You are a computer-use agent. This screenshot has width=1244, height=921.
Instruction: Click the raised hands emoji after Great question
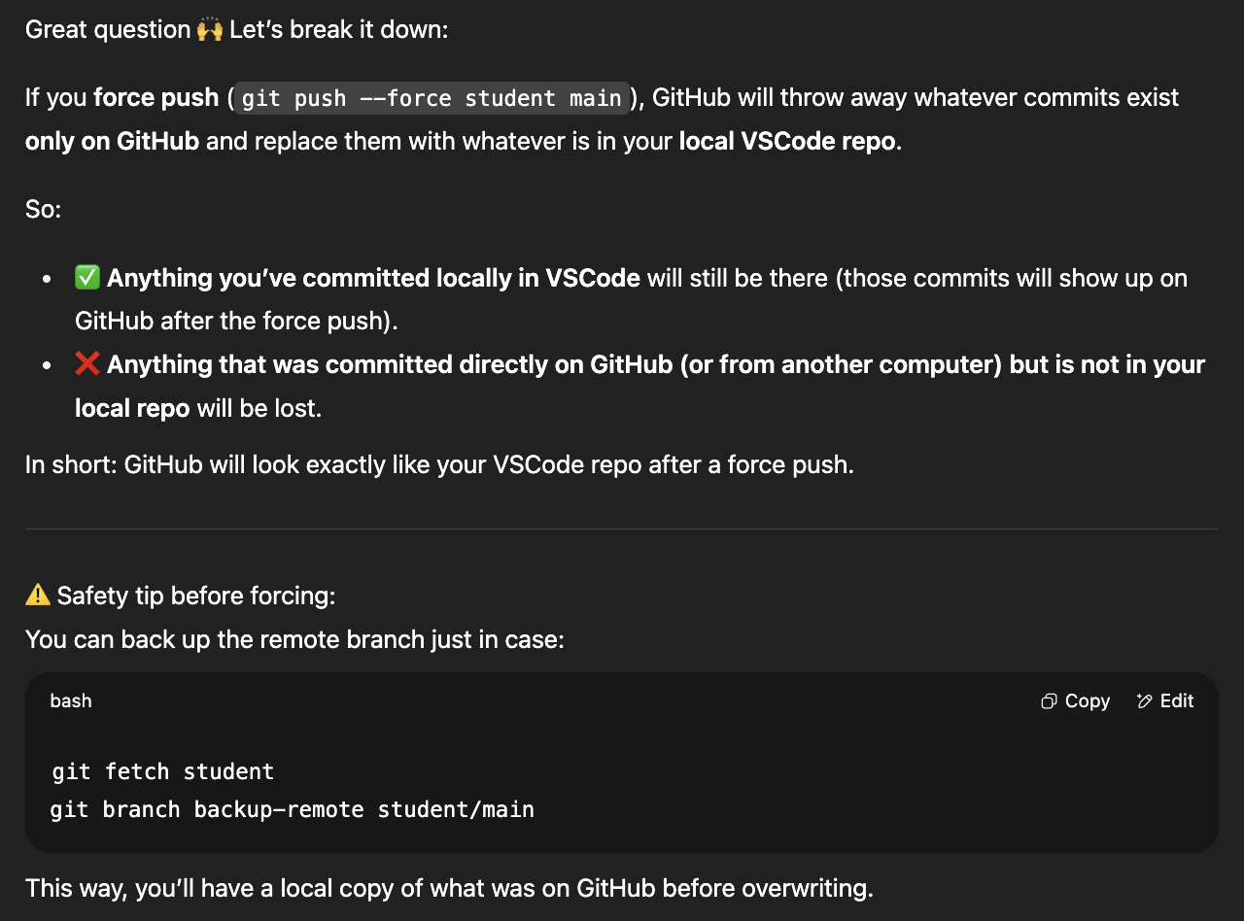tap(210, 29)
